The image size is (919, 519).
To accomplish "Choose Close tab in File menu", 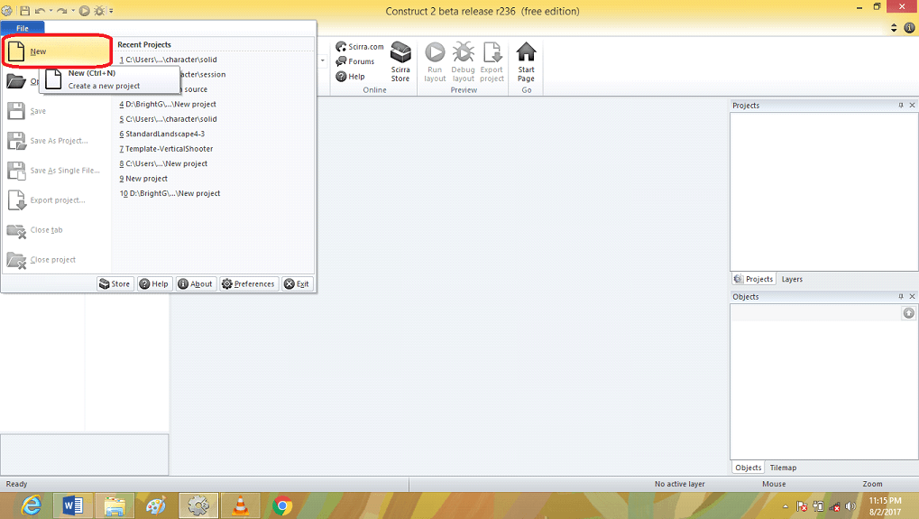I will click(x=57, y=230).
